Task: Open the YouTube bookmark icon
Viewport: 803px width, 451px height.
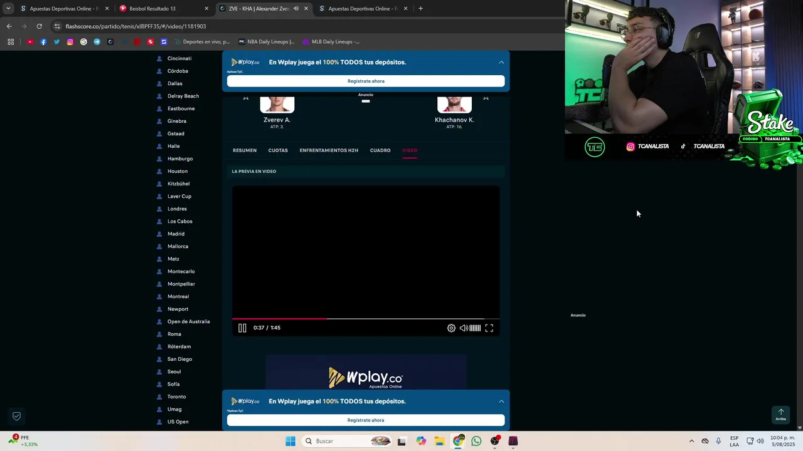Action: 30,42
